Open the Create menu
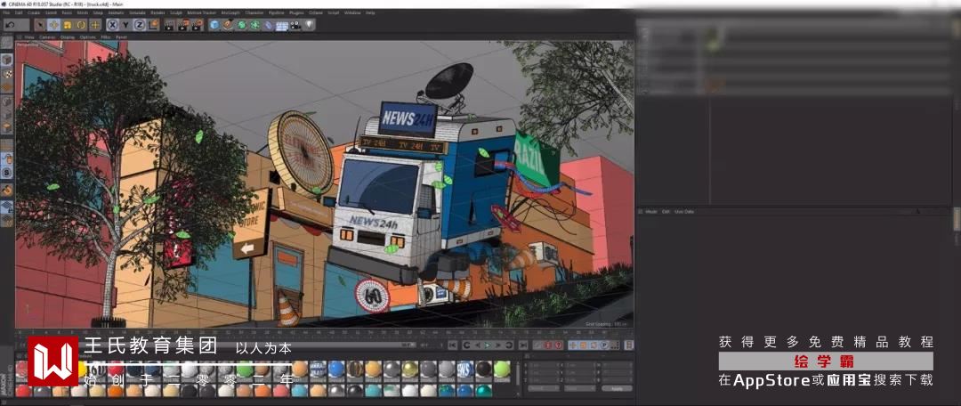 [x=33, y=12]
